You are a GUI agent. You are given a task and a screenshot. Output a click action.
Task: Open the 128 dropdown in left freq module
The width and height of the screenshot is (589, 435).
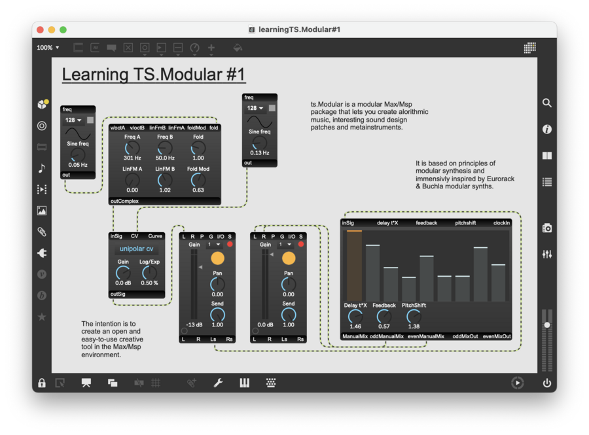pyautogui.click(x=73, y=120)
